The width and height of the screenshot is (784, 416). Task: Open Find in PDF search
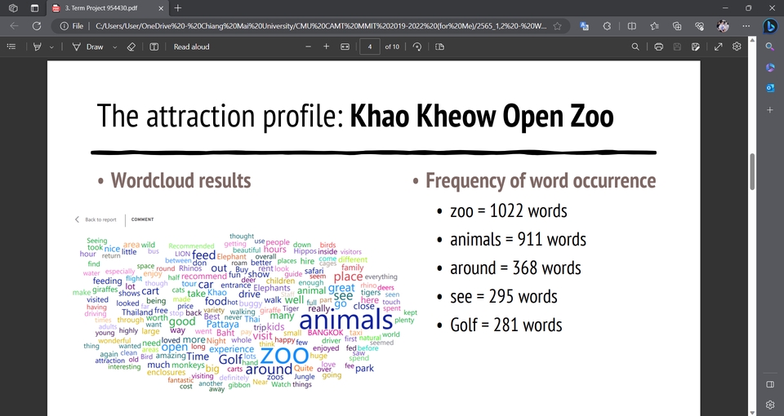click(x=635, y=46)
